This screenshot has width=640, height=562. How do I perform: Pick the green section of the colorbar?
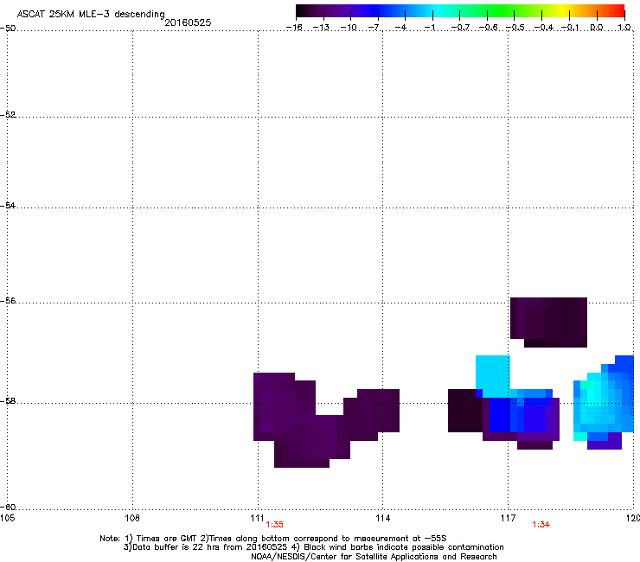point(502,11)
